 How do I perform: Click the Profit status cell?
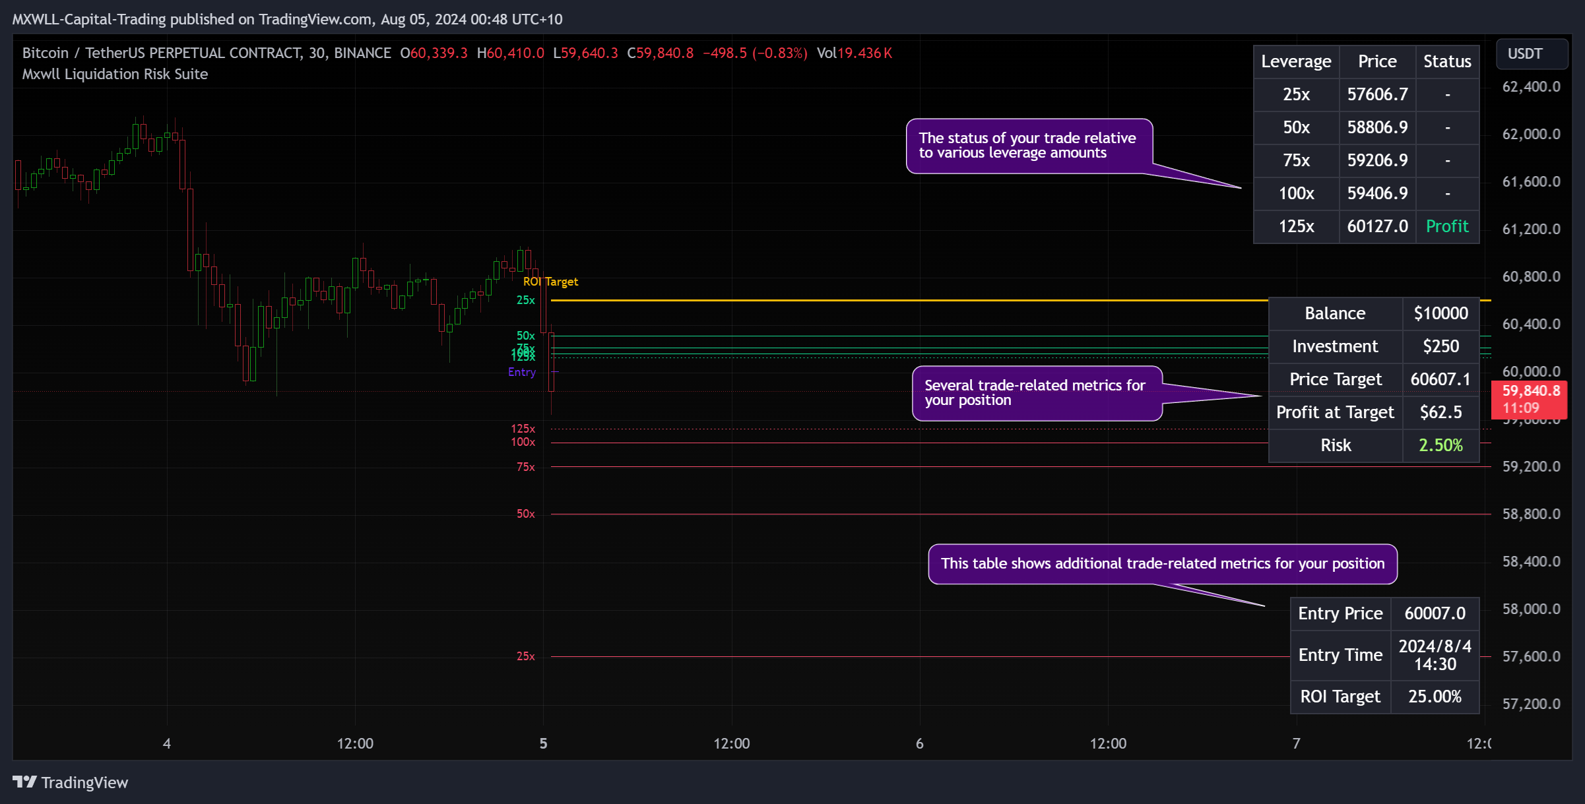tap(1446, 226)
